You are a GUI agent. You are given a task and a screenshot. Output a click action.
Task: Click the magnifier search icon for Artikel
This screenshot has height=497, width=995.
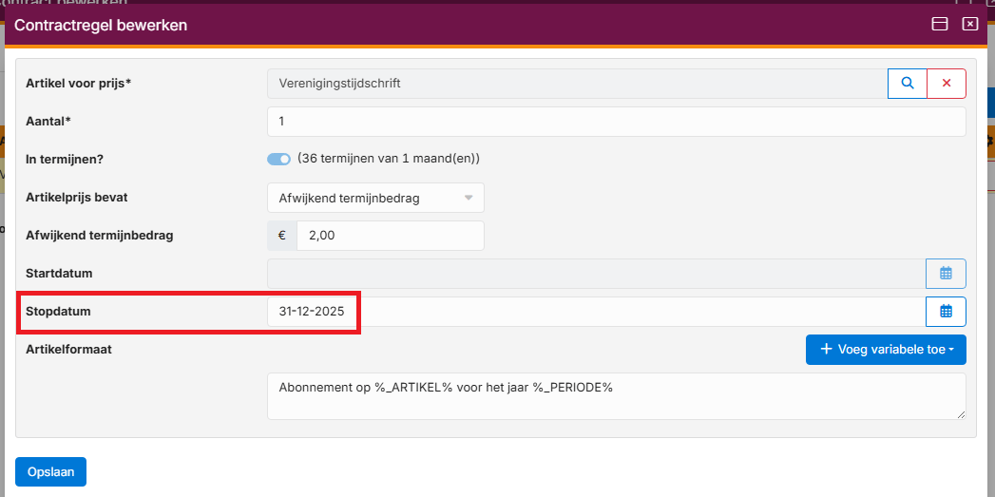[x=908, y=84]
